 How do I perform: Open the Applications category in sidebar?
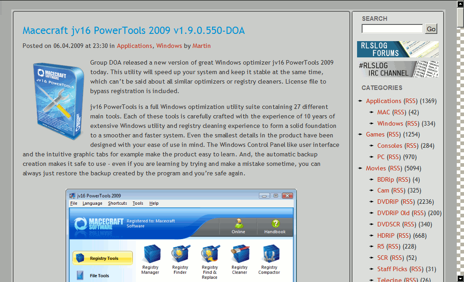[x=383, y=101]
